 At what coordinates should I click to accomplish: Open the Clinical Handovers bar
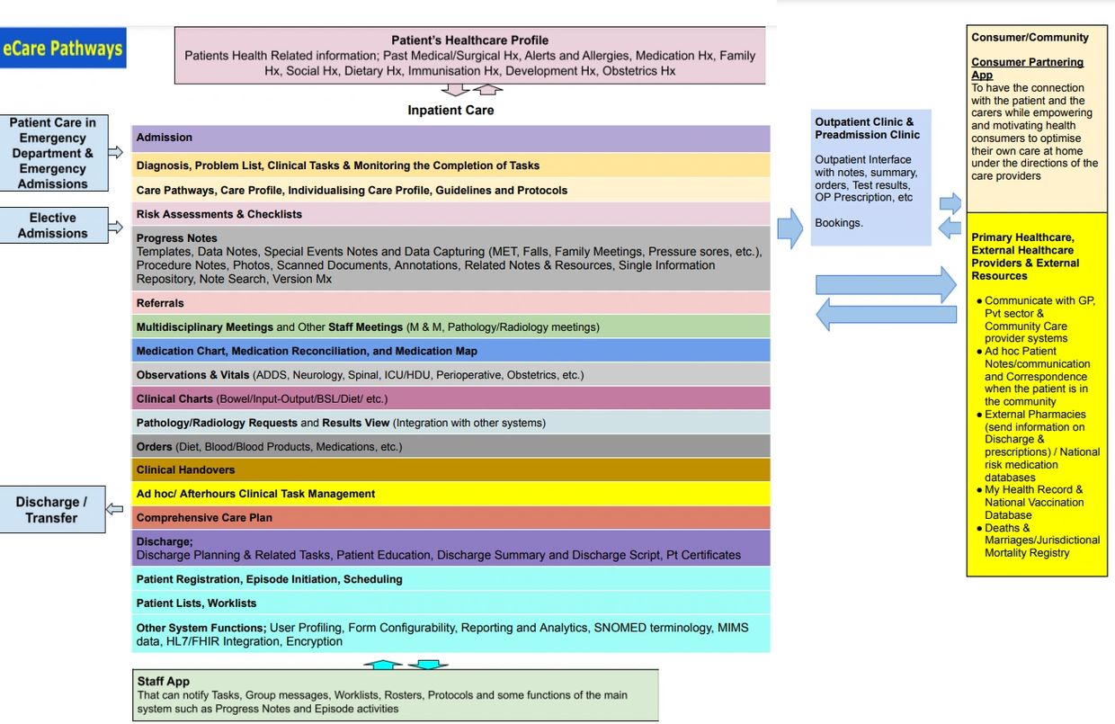pyautogui.click(x=450, y=469)
